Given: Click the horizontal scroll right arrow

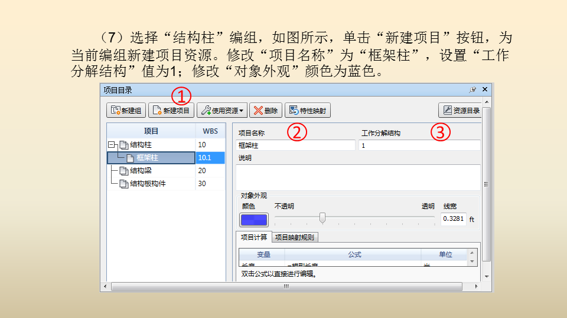Looking at the screenshot, I should tap(476, 286).
